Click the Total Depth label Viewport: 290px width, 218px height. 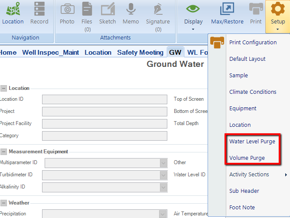pyautogui.click(x=186, y=123)
